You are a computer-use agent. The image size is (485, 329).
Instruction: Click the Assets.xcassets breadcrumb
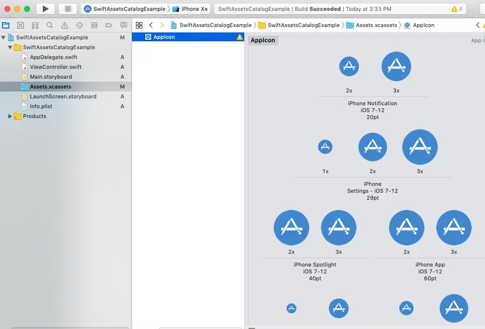click(372, 25)
